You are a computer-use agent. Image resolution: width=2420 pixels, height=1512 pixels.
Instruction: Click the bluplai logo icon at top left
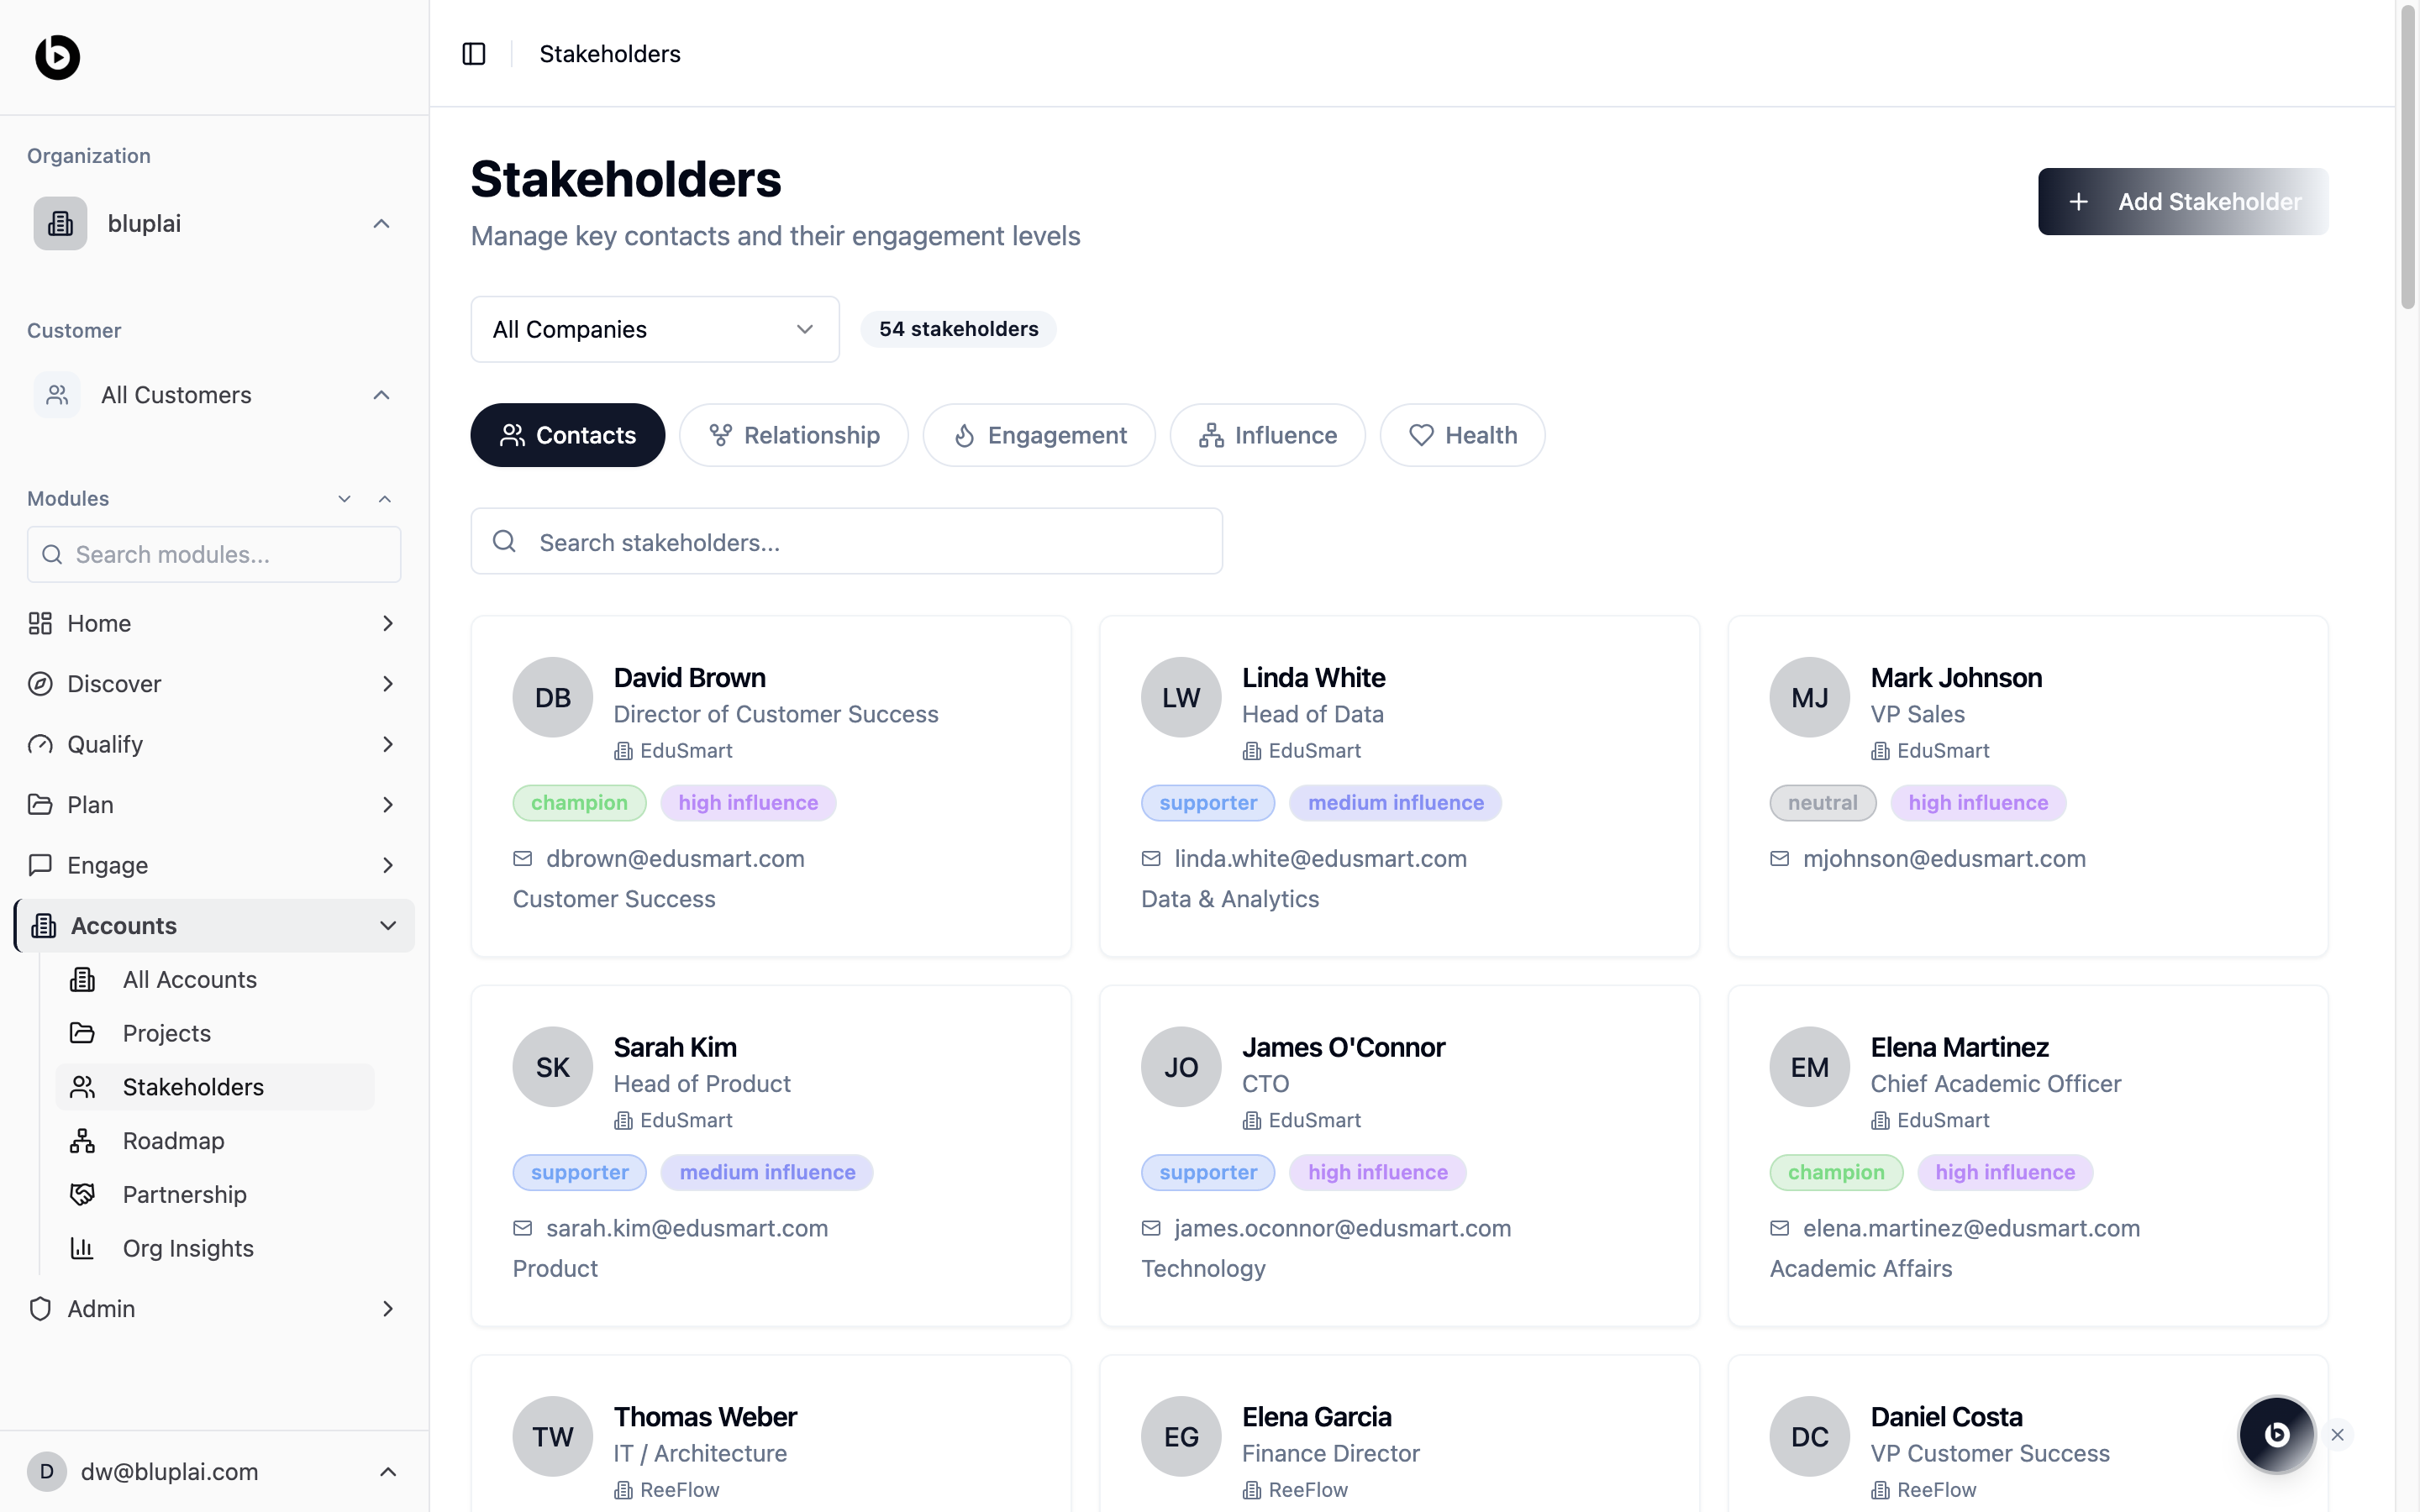(57, 57)
